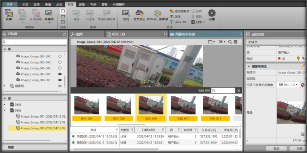Select the single-pane view layout icon
This screenshot has width=307, height=153.
click(x=63, y=11)
